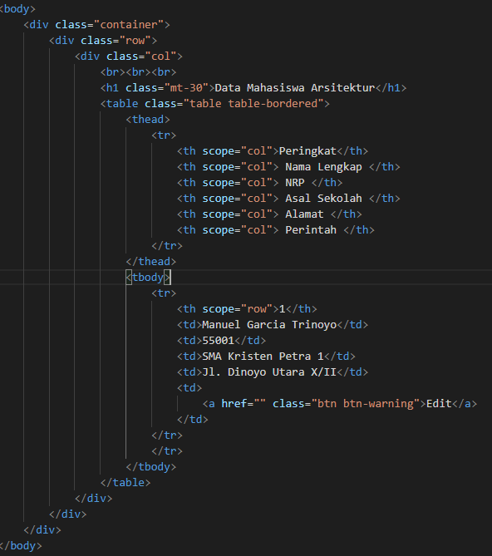Click the closing body tag
The image size is (492, 556).
tap(21, 546)
